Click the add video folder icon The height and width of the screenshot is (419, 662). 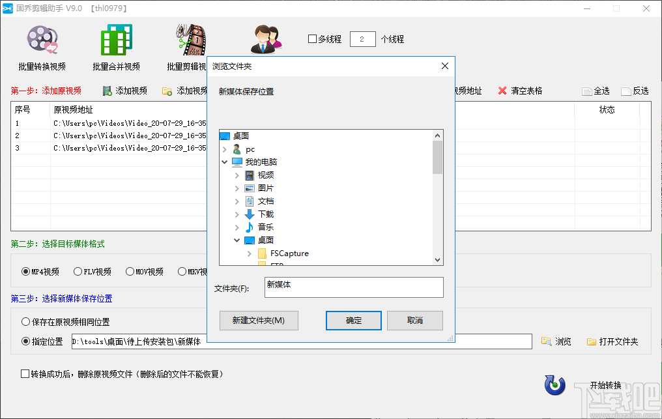pos(167,91)
